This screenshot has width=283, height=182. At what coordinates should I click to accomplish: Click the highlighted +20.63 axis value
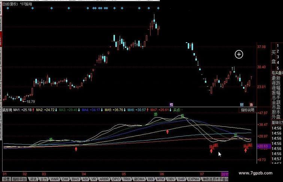click(264, 146)
